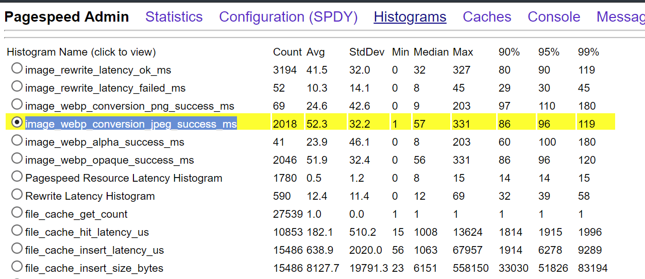Click 95% value 6278
Image resolution: width=645 pixels, height=279 pixels.
(x=550, y=250)
